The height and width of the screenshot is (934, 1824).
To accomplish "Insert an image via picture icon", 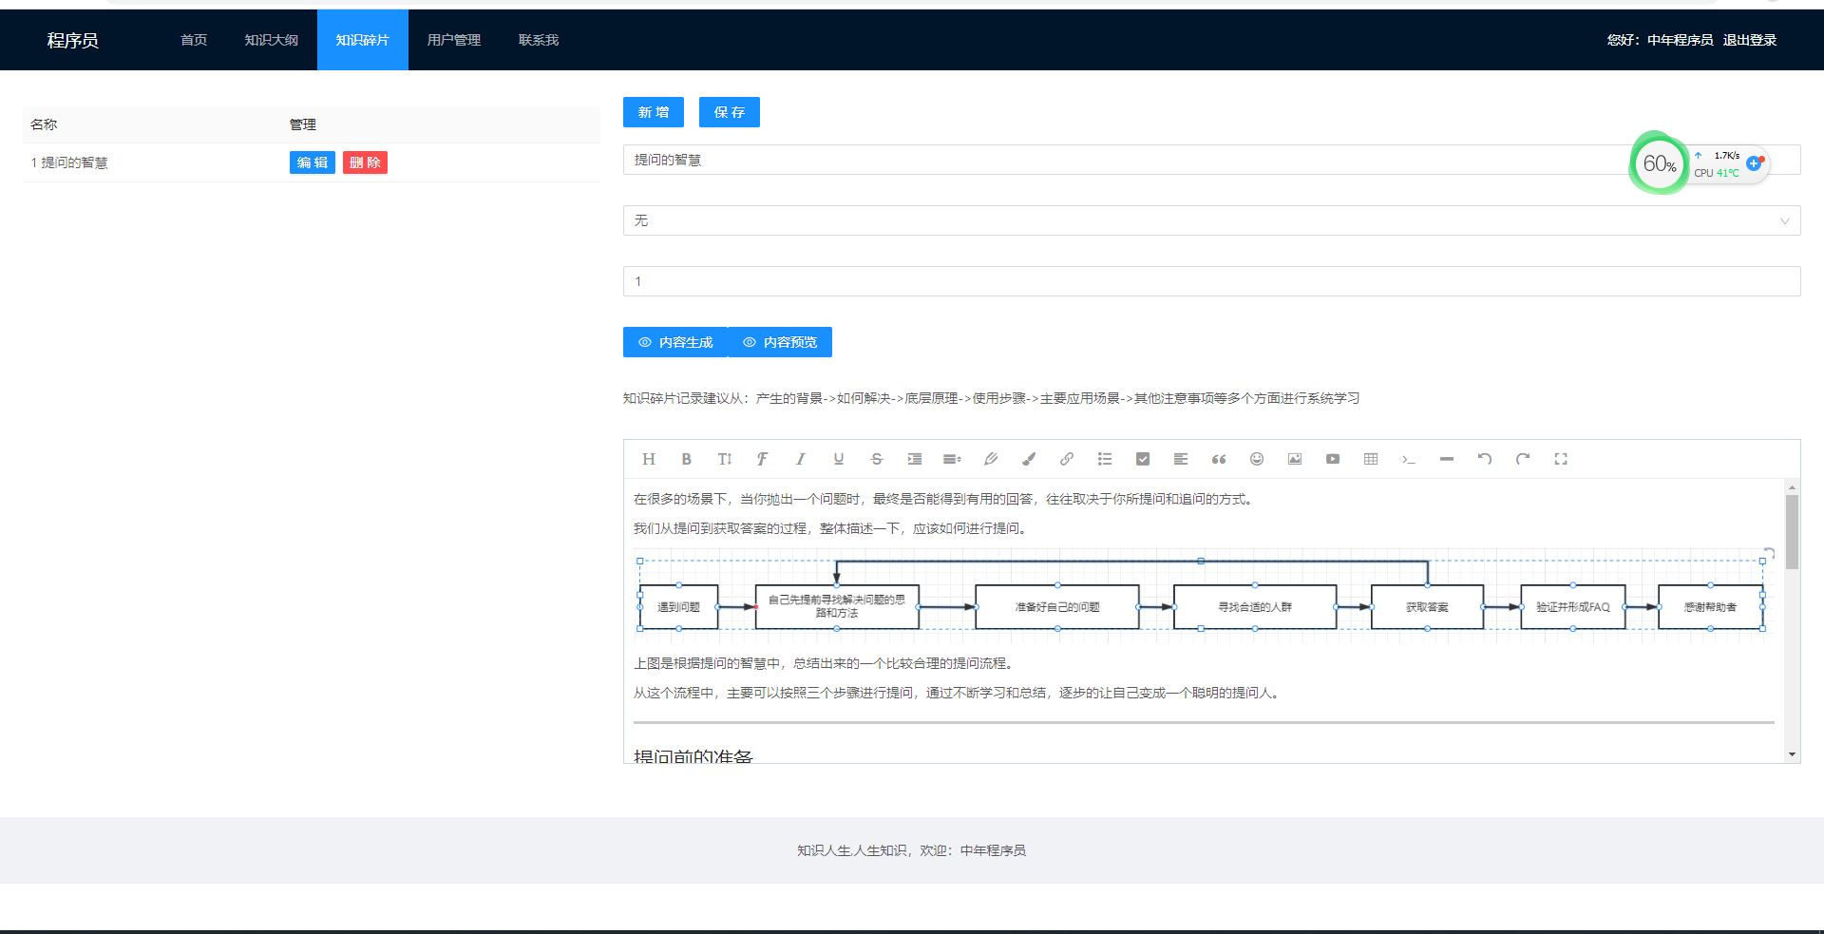I will [1295, 459].
